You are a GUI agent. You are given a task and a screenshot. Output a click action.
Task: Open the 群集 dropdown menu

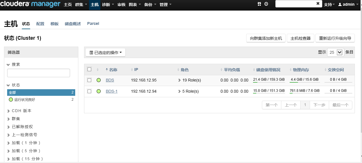coord(81,5)
